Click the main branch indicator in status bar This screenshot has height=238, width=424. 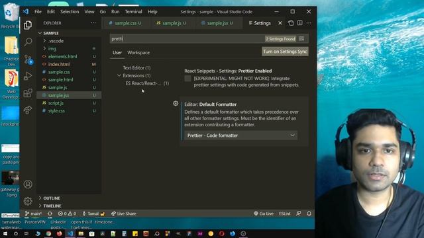[33, 214]
